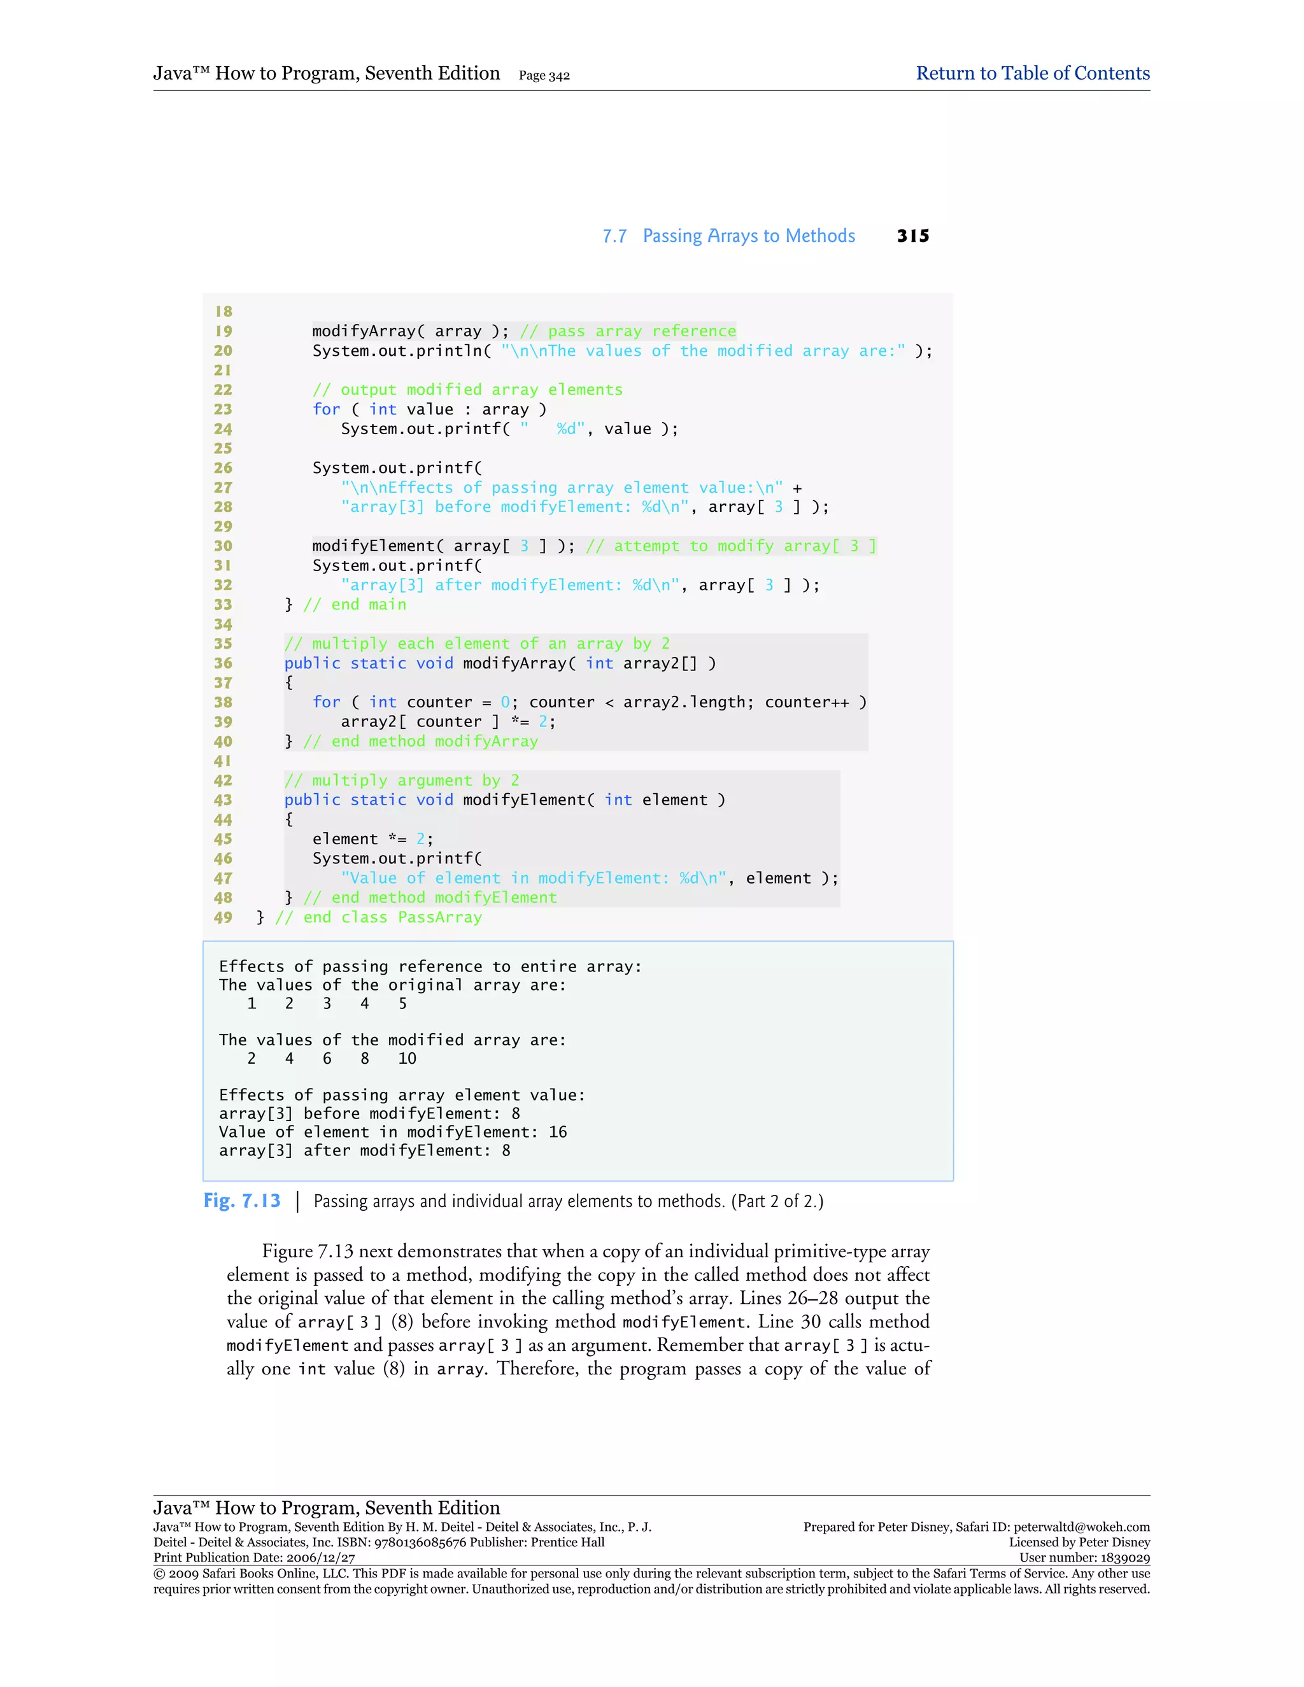Screen dimensions: 1304x1687
Task: Click the page number 315
Action: (x=913, y=236)
